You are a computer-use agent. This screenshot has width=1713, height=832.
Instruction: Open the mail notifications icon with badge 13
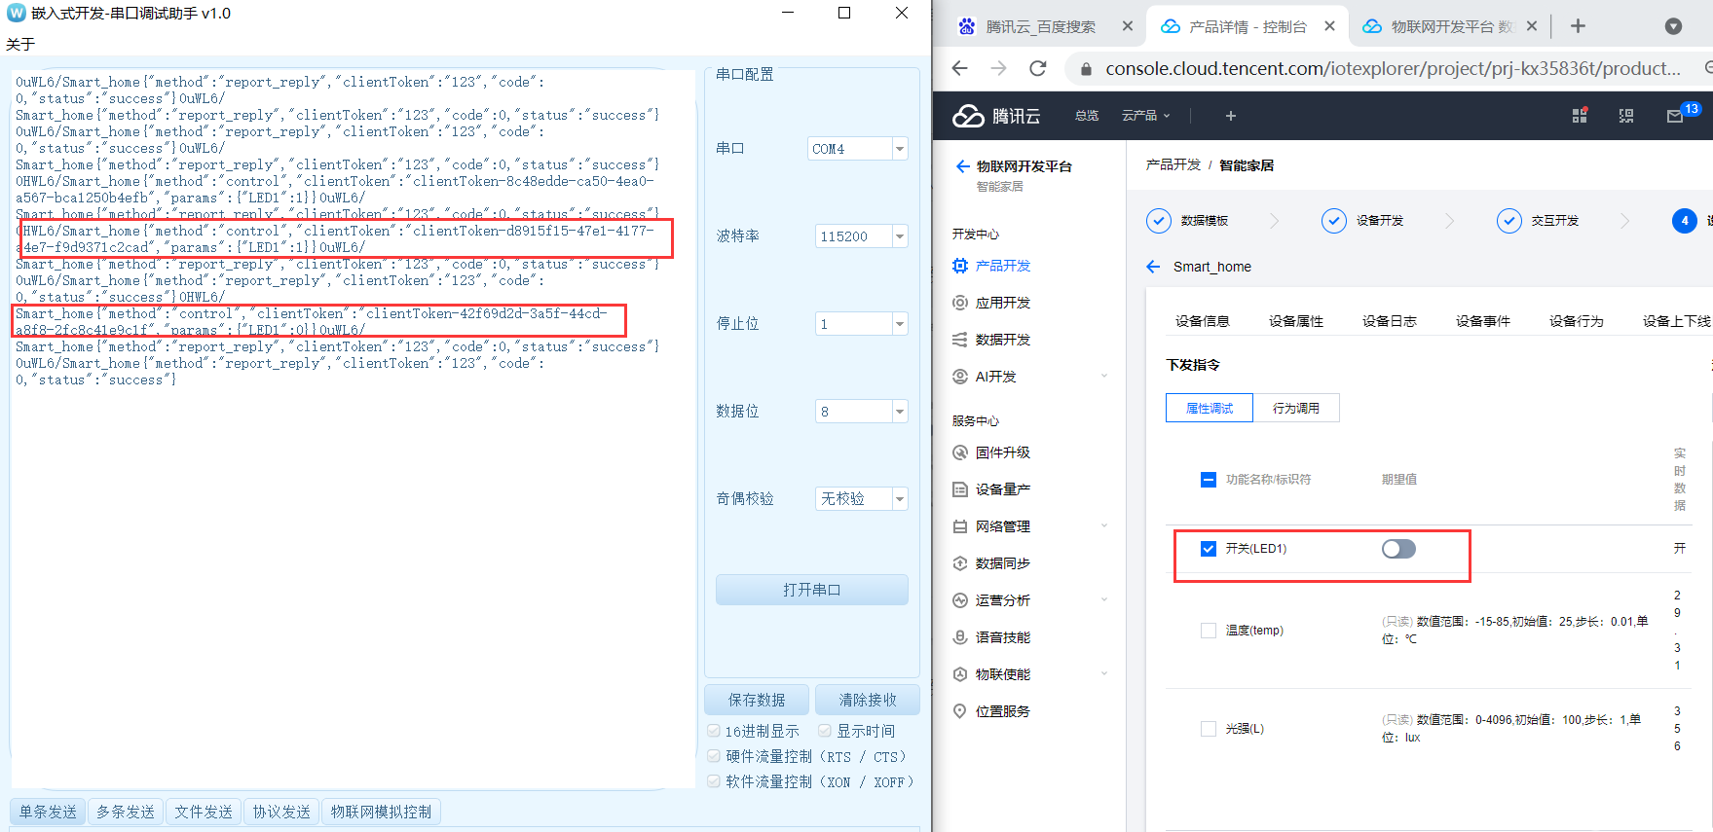pos(1675,116)
